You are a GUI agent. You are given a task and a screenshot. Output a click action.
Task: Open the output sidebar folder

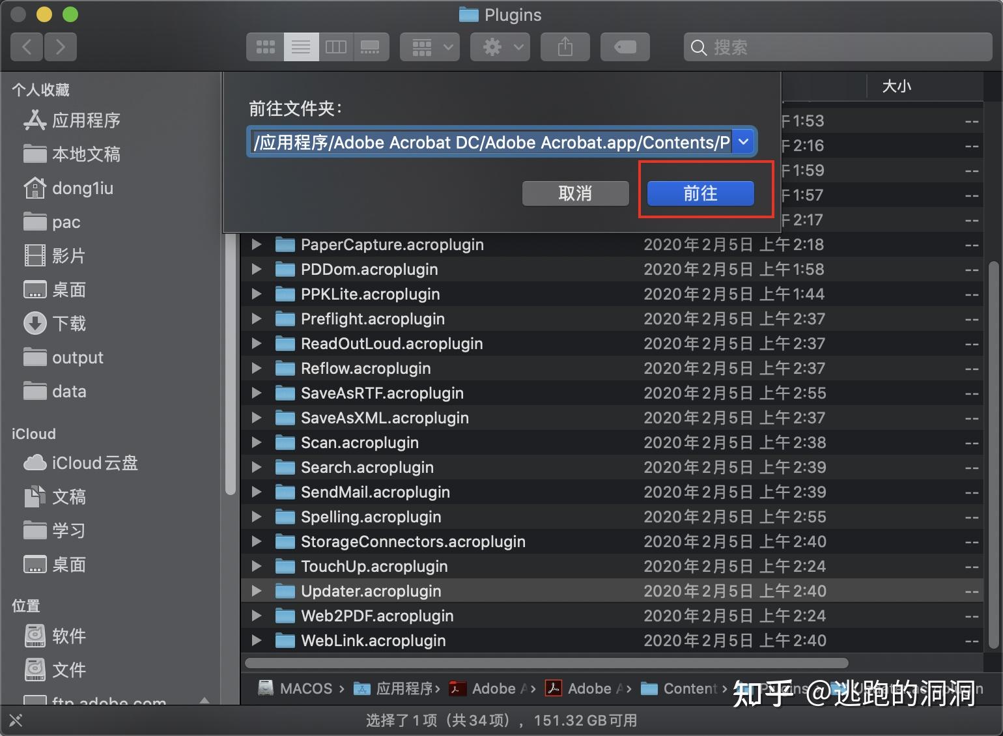click(63, 358)
